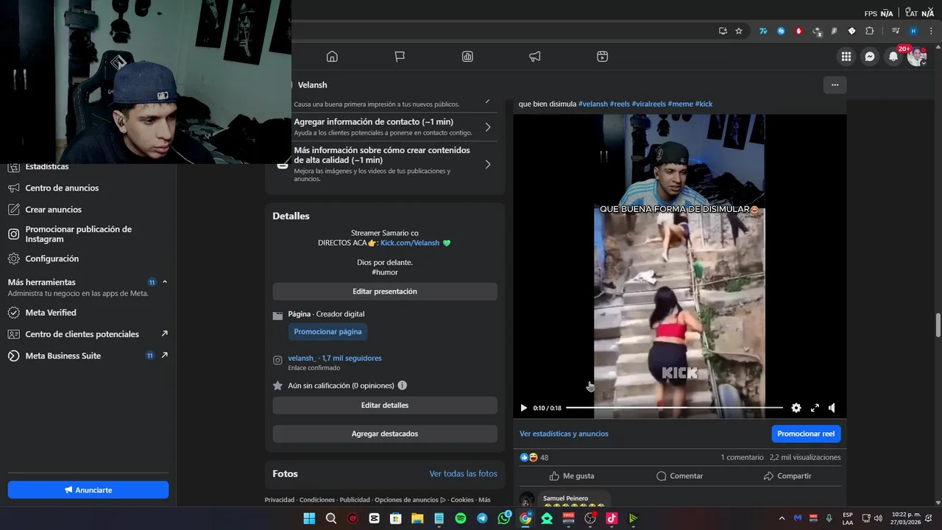
Task: Click the install app icon in address bar
Action: (723, 31)
